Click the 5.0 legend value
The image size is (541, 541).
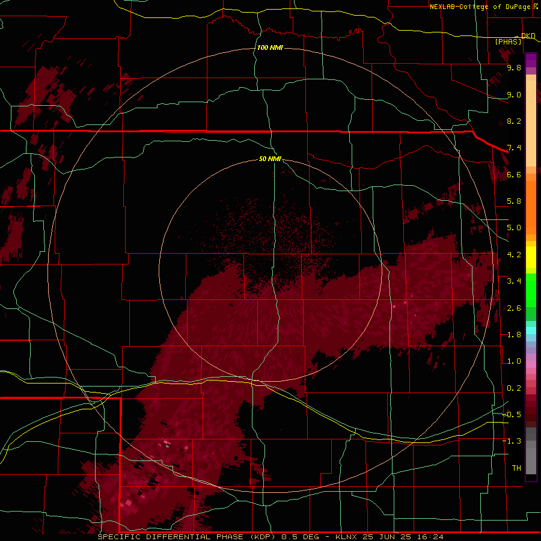514,228
